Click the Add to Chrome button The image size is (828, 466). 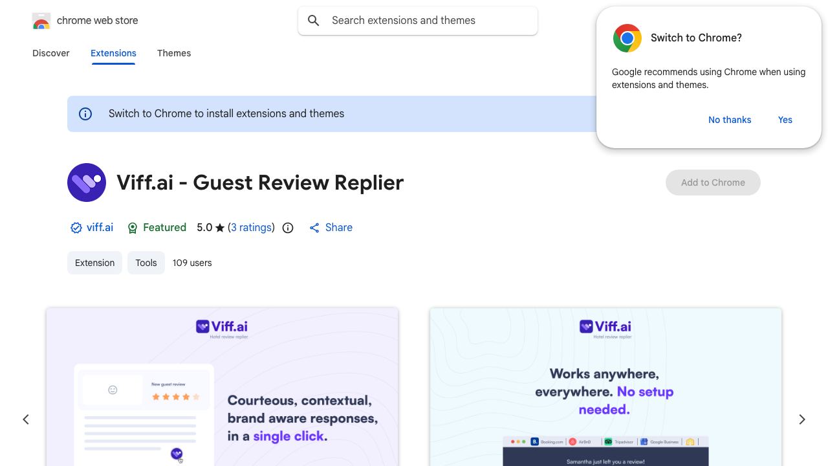(713, 183)
